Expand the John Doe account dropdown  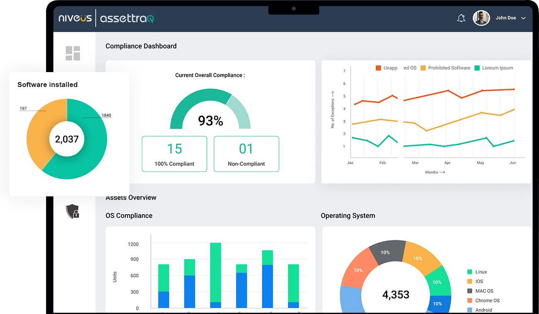(x=523, y=18)
